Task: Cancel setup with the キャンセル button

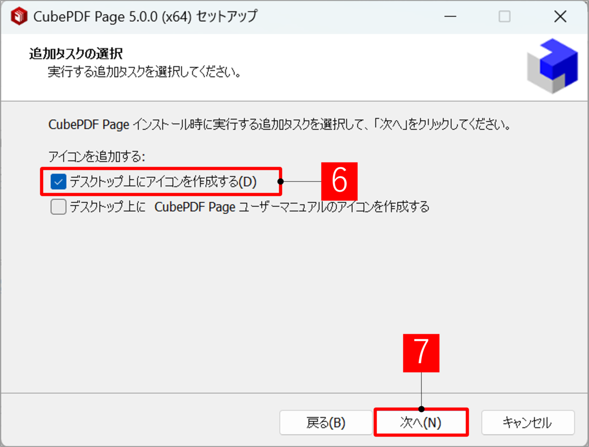Action: tap(528, 422)
